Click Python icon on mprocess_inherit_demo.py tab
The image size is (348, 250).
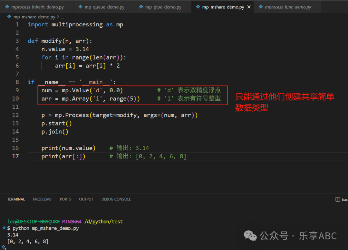coord(7,7)
